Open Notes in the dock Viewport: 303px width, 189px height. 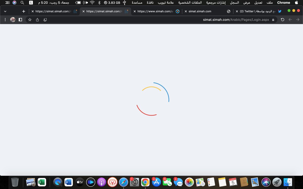coord(222,182)
